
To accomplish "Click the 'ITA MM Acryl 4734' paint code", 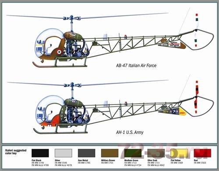I will [133, 165].
